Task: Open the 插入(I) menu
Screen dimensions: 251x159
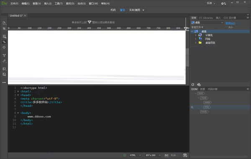Action: point(48,3)
